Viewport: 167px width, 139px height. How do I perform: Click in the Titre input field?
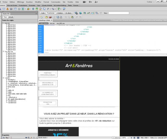(x=118, y=13)
